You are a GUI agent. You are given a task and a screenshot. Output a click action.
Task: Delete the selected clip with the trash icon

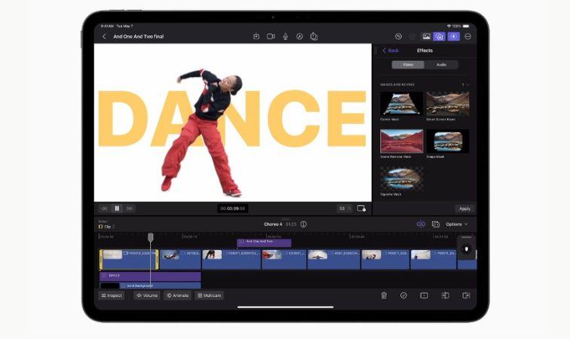tap(384, 295)
